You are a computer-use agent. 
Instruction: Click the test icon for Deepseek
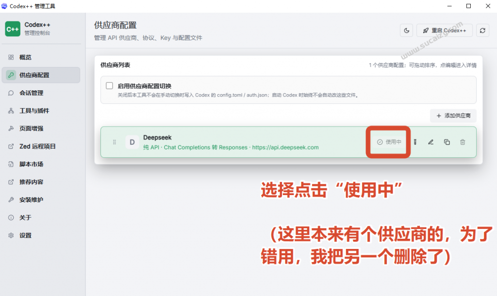[415, 142]
